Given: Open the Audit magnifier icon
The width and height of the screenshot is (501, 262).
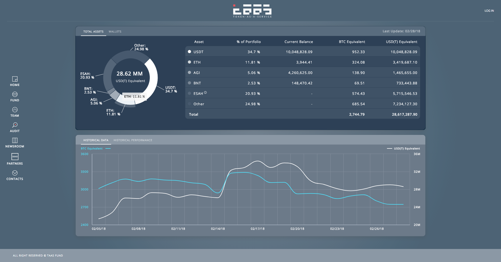Looking at the screenshot, I should click(x=15, y=125).
